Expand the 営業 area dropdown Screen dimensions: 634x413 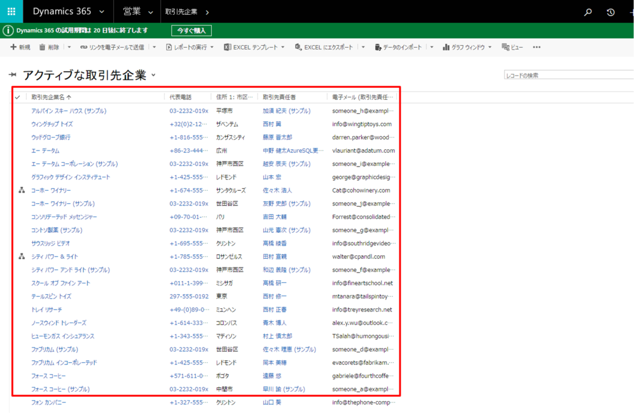[150, 12]
